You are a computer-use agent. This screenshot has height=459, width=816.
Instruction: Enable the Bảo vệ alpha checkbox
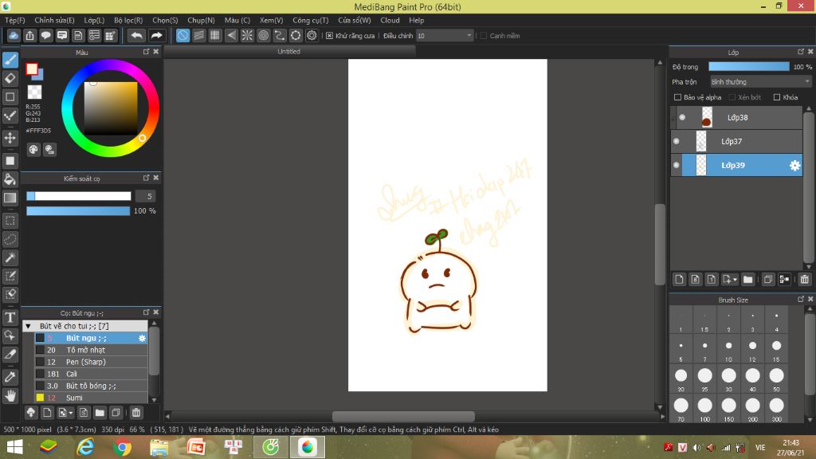(x=677, y=97)
